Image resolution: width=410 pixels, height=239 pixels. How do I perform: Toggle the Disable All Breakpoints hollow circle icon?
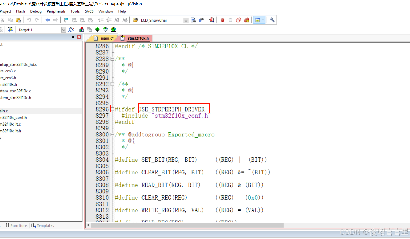pos(230,20)
